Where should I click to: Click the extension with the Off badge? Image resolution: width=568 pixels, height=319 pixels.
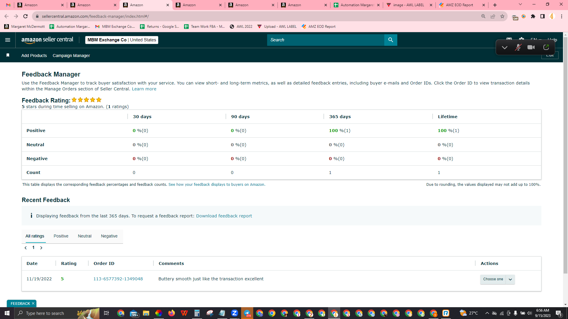coord(515,17)
